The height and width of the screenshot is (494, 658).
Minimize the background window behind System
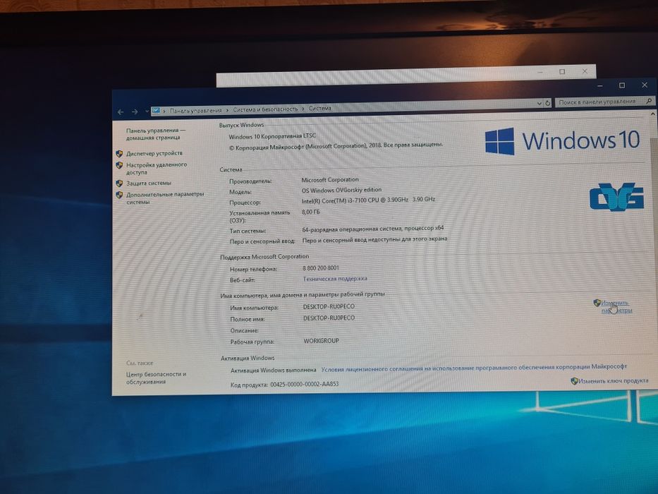(540, 72)
